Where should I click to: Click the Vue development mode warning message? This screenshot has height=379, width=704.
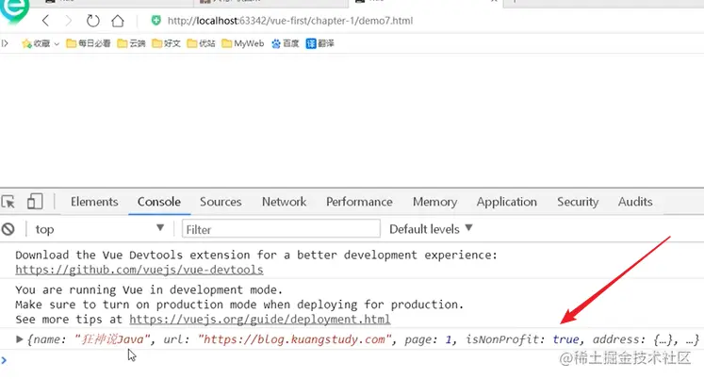(x=239, y=305)
